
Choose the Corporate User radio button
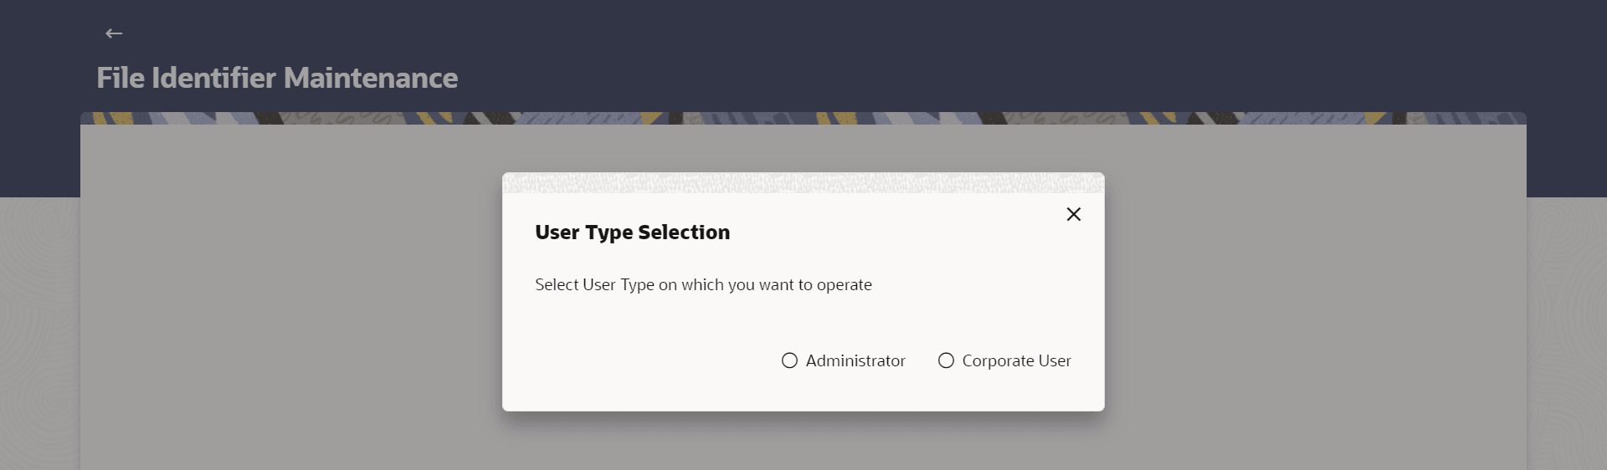(x=946, y=360)
